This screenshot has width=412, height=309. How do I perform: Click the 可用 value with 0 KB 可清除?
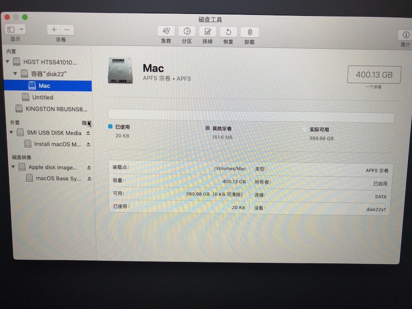pos(214,194)
